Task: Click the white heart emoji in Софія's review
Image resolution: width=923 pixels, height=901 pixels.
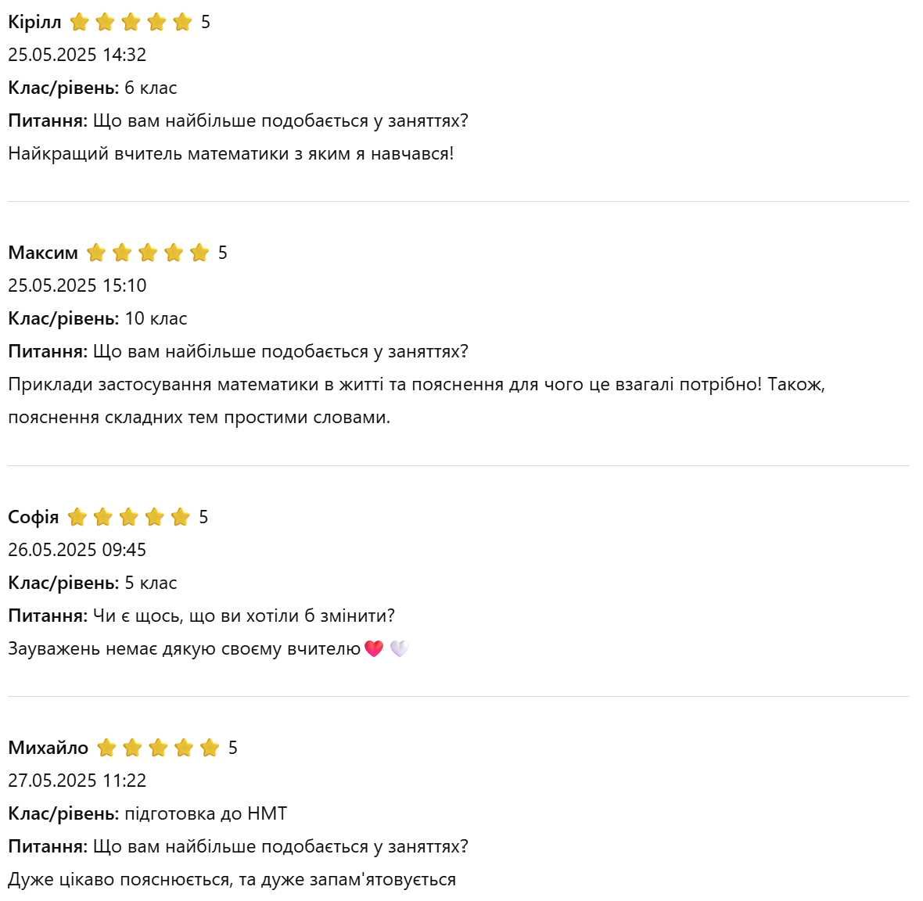Action: click(x=399, y=648)
